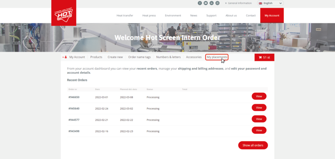The width and height of the screenshot is (335, 159).
Task: Switch to the My placements tab
Action: point(217,57)
